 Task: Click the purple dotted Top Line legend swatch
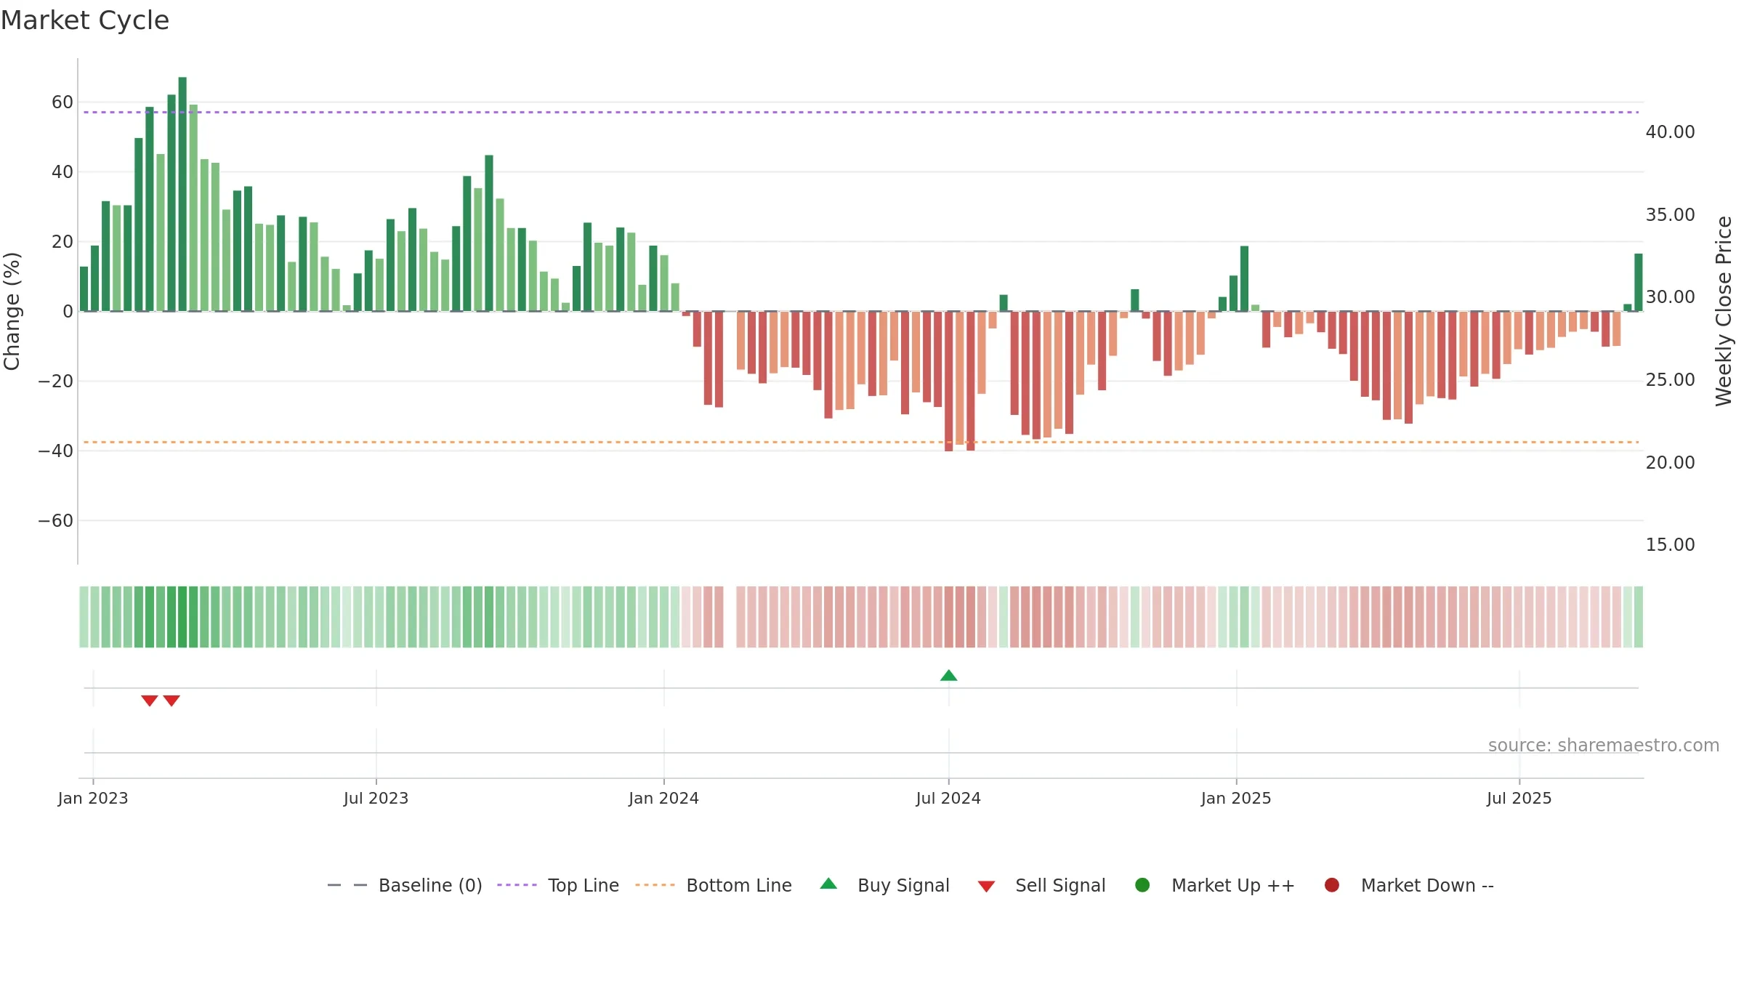(517, 885)
